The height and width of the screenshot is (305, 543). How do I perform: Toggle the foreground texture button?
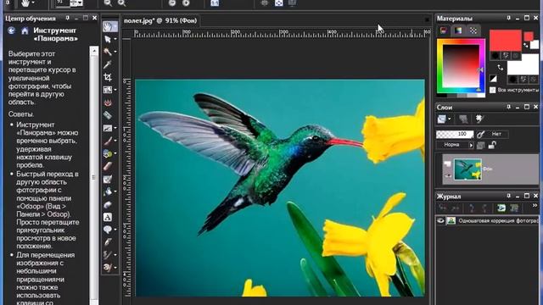coord(506,55)
